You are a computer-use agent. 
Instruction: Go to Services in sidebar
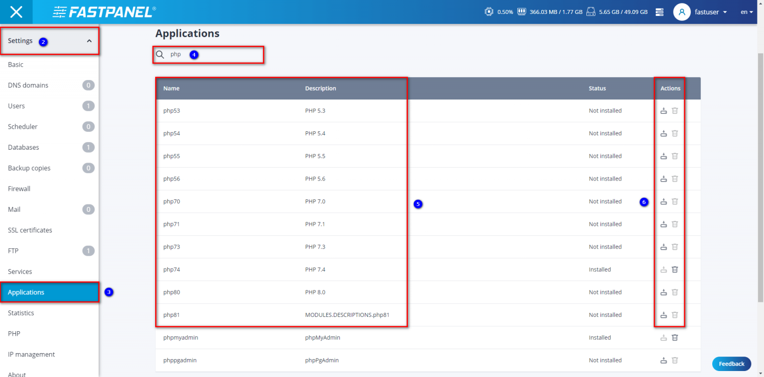pos(49,272)
